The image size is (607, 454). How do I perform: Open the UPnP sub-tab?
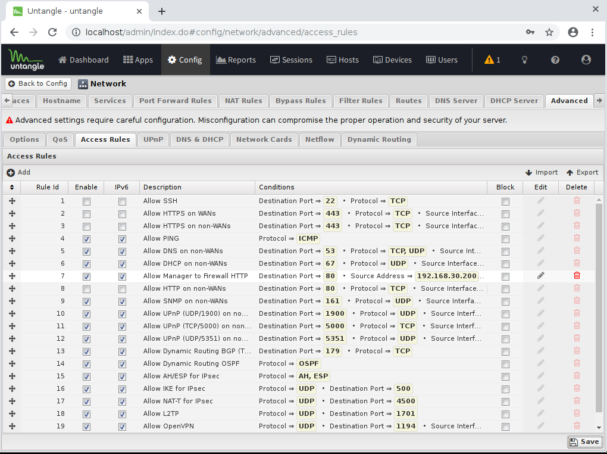pyautogui.click(x=154, y=139)
